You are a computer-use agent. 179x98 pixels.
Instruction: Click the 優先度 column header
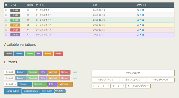(30, 5)
